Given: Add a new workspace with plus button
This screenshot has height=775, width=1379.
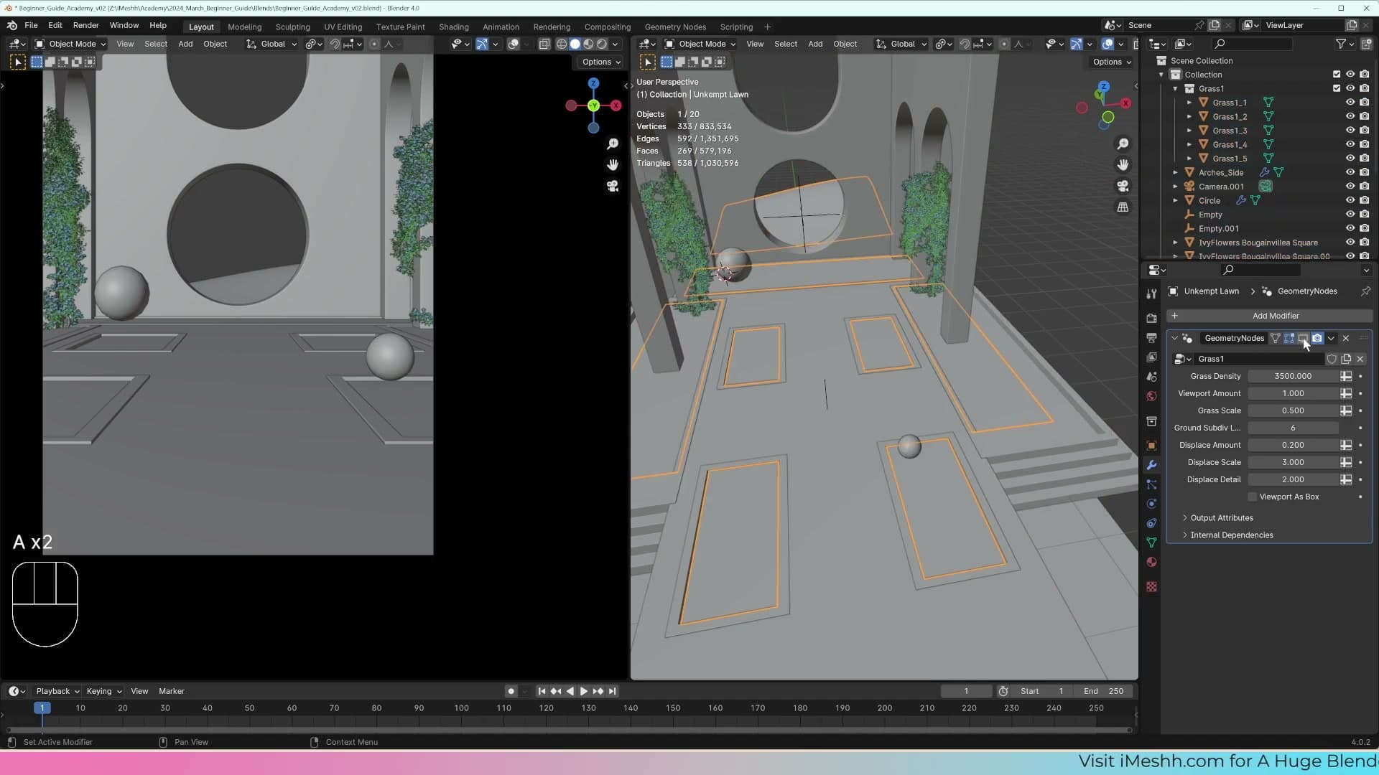Looking at the screenshot, I should (767, 27).
